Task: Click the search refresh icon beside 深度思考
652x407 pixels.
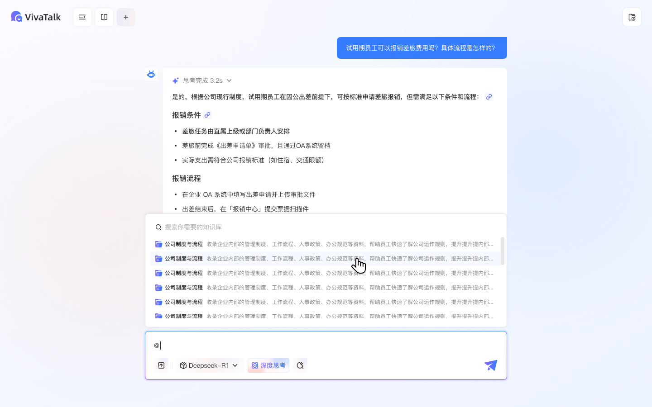Action: tap(300, 365)
